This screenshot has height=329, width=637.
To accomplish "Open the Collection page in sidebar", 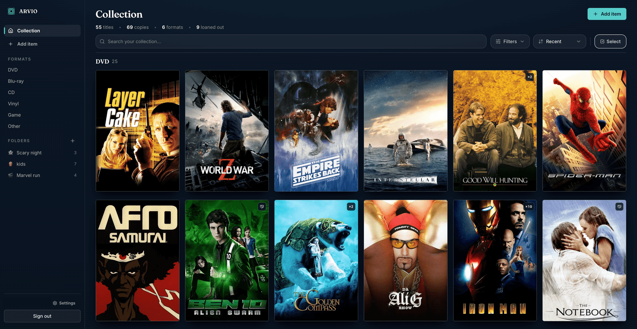I will (x=42, y=31).
